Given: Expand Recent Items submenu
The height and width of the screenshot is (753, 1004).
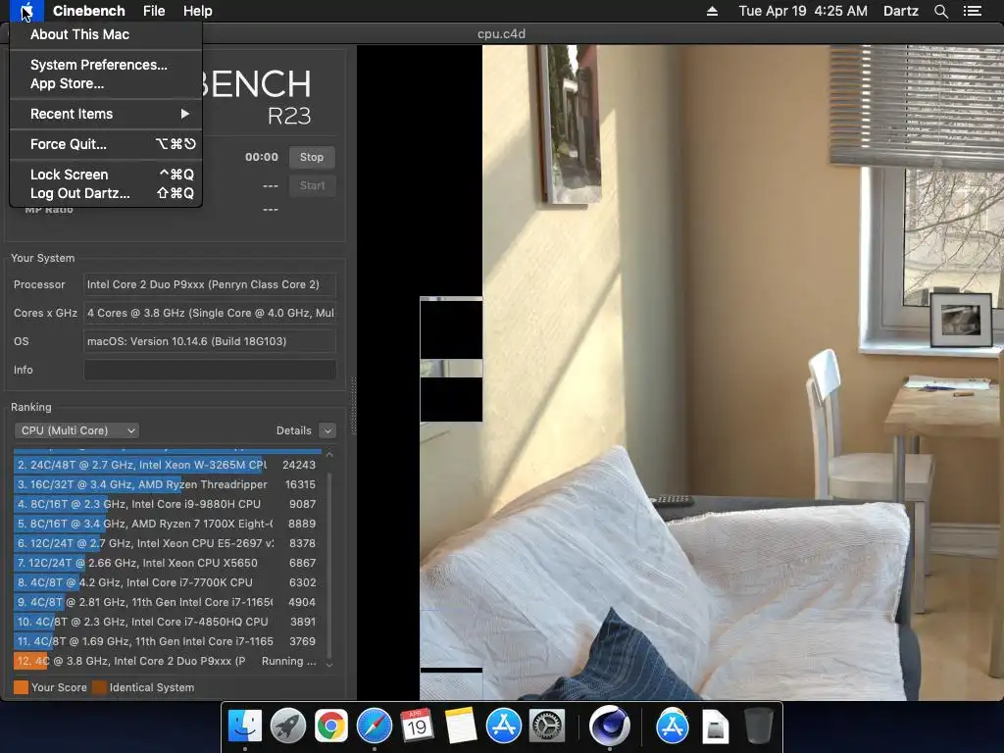Looking at the screenshot, I should coord(106,114).
